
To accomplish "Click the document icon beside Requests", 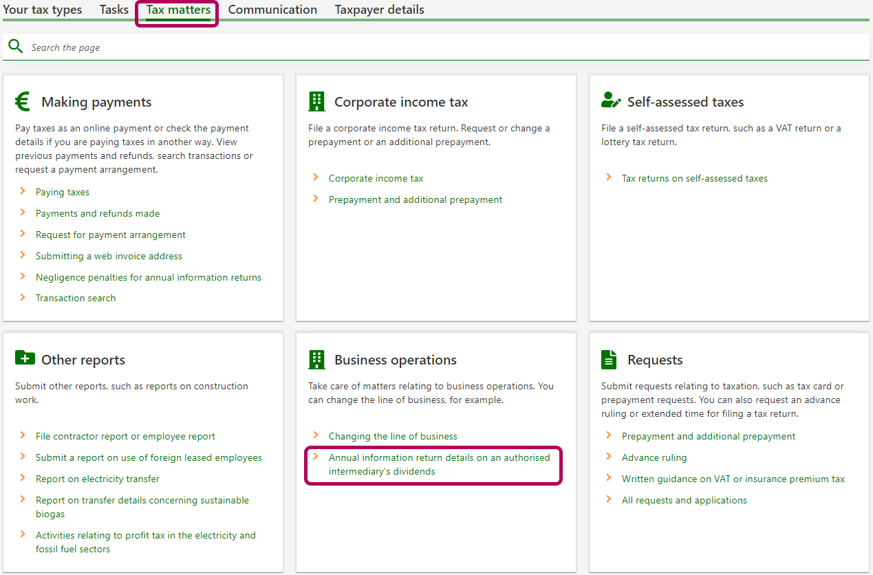I will [609, 359].
